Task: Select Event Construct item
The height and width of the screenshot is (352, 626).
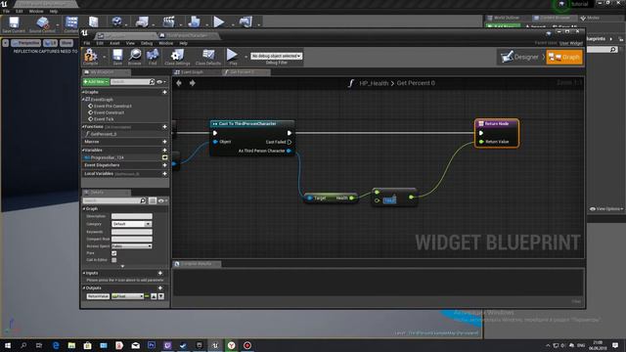Action: point(109,112)
